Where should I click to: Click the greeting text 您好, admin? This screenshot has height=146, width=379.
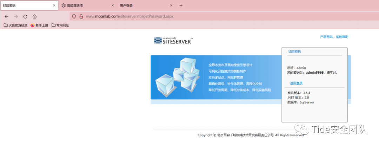click(x=297, y=68)
